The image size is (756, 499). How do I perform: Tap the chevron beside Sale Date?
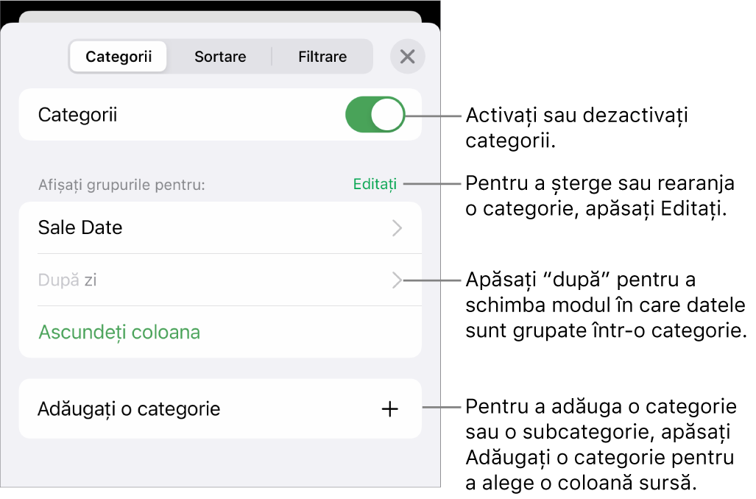(397, 228)
